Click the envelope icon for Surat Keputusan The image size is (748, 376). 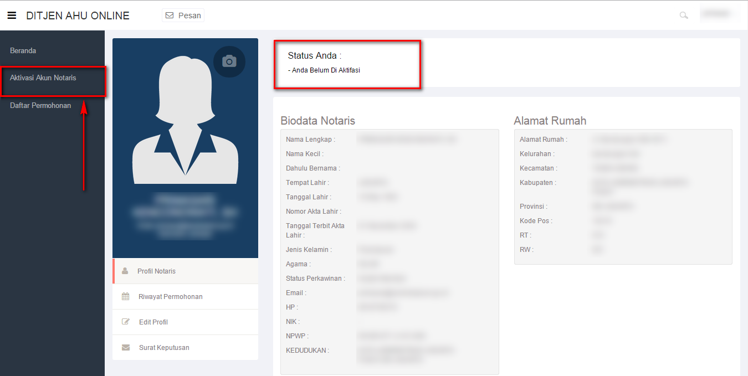point(126,348)
